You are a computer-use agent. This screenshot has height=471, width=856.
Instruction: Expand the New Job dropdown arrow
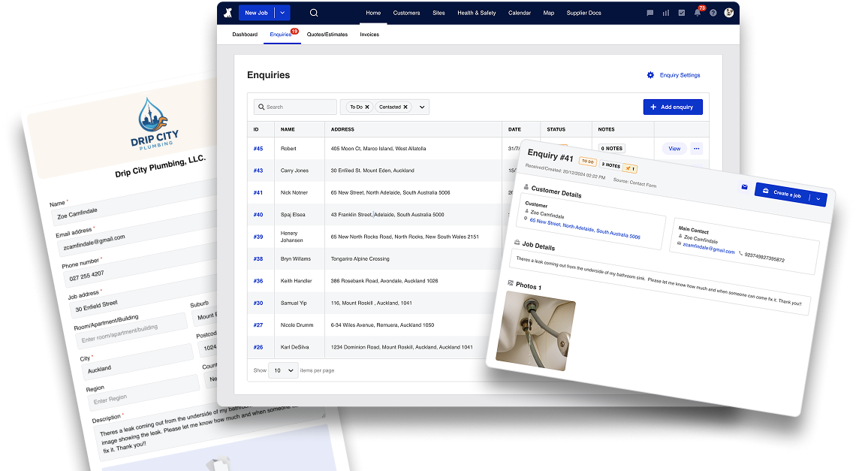[x=282, y=13]
